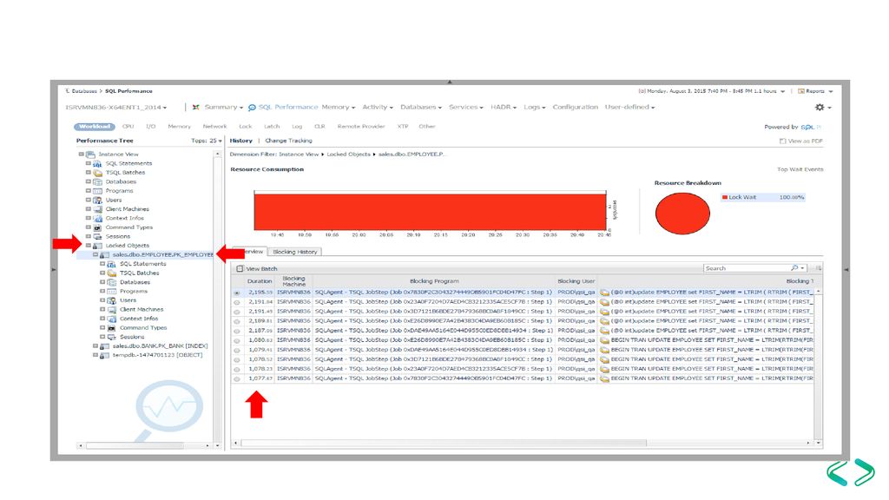Open the Logs dropdown menu

coord(535,107)
